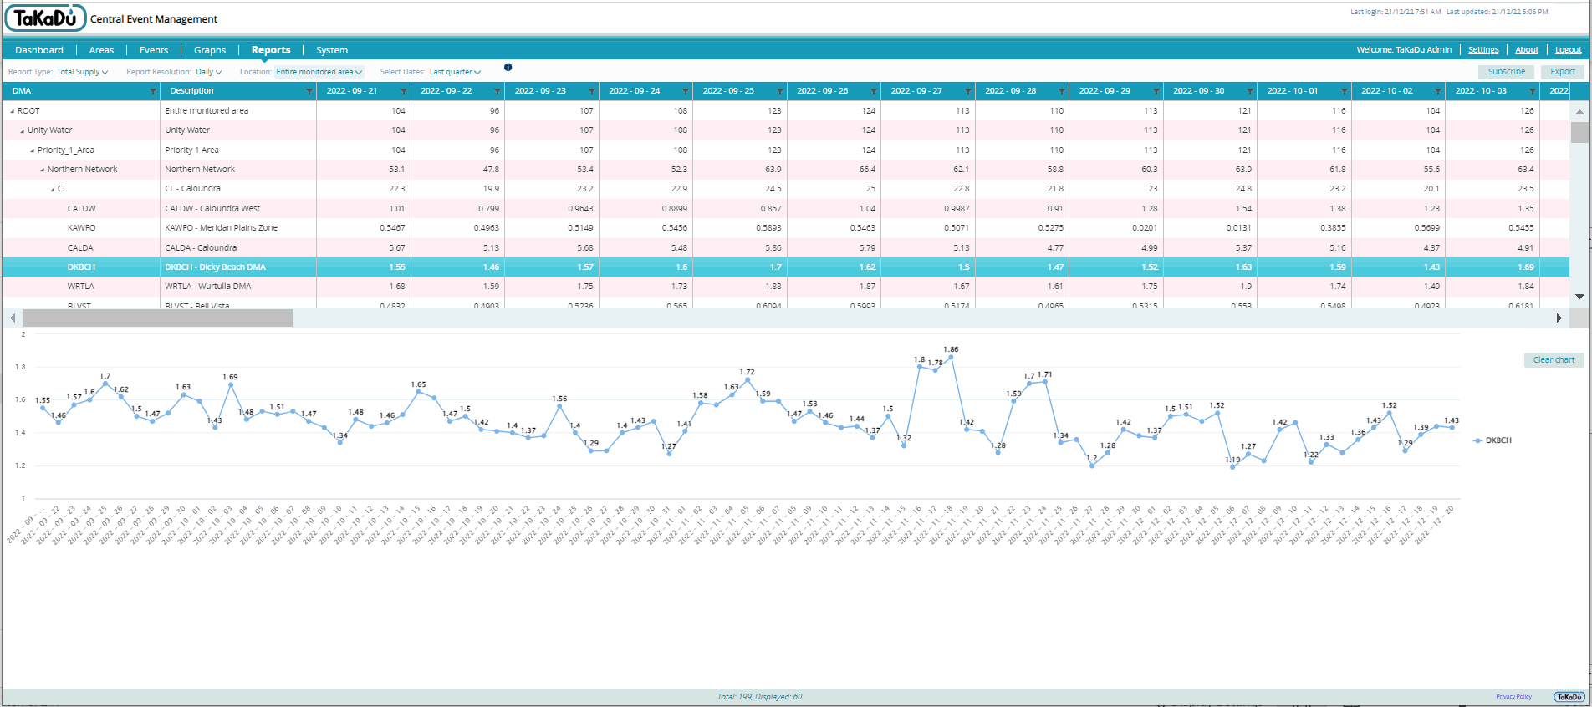The image size is (1592, 707).
Task: Filter the 2022-10-02 column
Action: (x=1438, y=91)
